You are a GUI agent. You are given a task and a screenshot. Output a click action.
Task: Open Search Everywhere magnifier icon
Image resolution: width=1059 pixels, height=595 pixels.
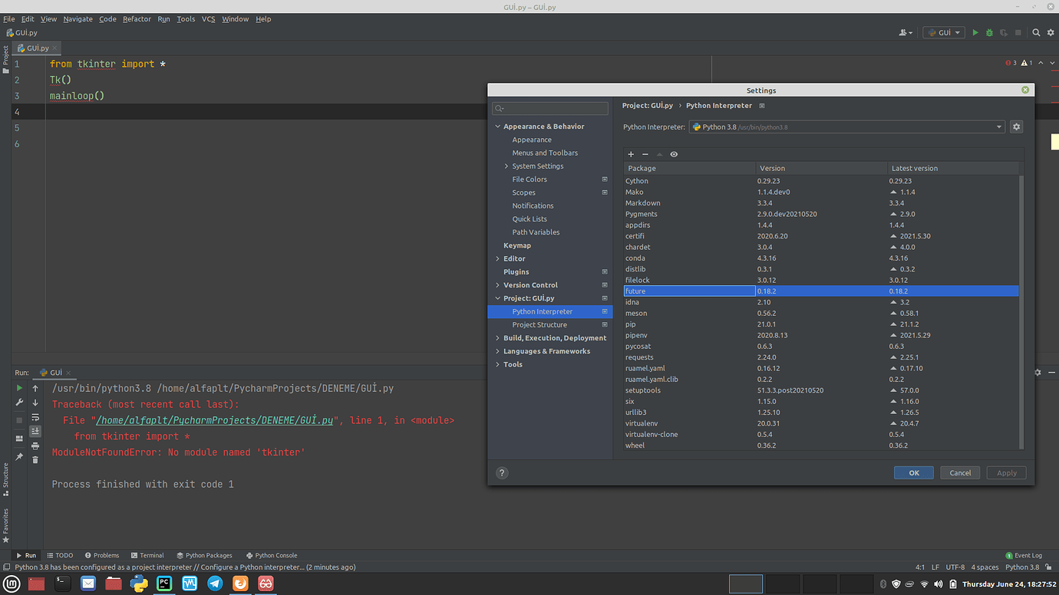click(1036, 32)
